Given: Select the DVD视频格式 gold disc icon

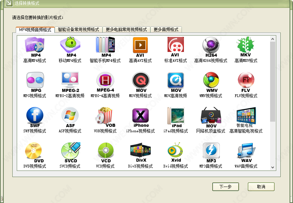Looking at the screenshot, I should pyautogui.click(x=33, y=151).
